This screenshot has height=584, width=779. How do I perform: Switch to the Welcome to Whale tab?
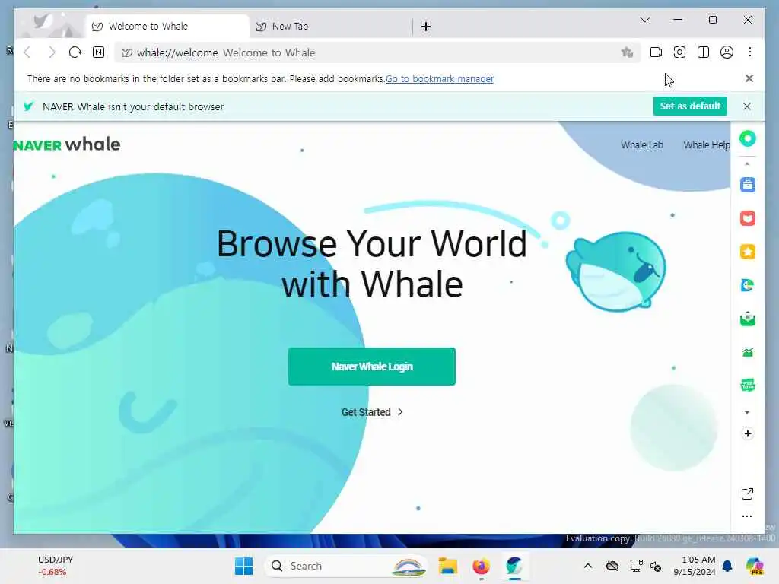tap(167, 27)
